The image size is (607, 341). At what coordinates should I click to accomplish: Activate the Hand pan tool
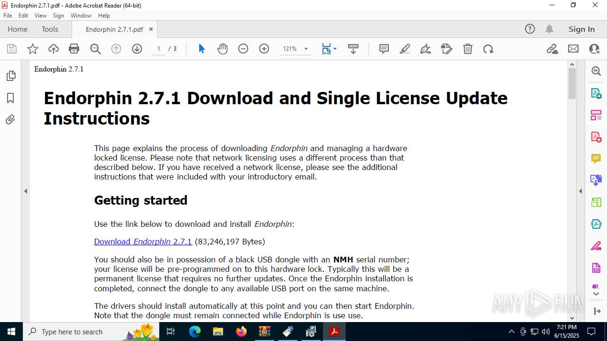222,49
